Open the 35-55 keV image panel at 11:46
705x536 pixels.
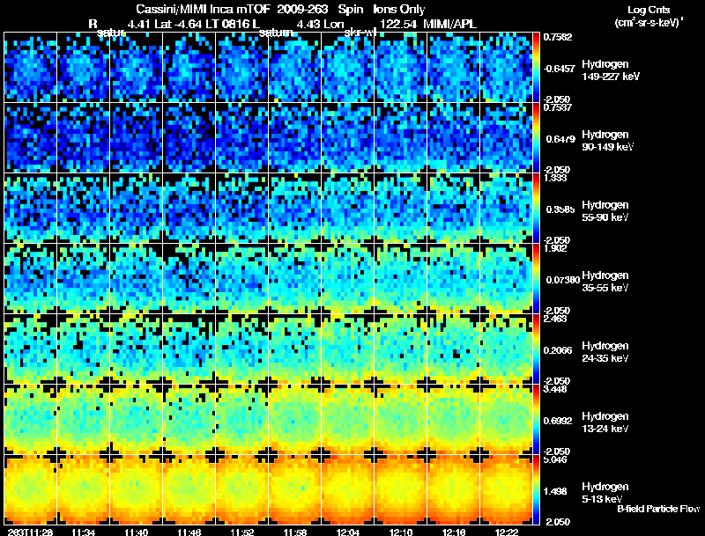point(189,278)
